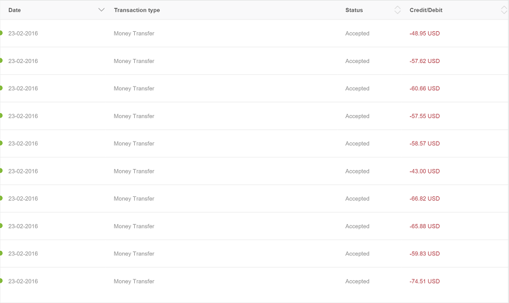Open the -48.95 USD amount entry

pos(424,34)
